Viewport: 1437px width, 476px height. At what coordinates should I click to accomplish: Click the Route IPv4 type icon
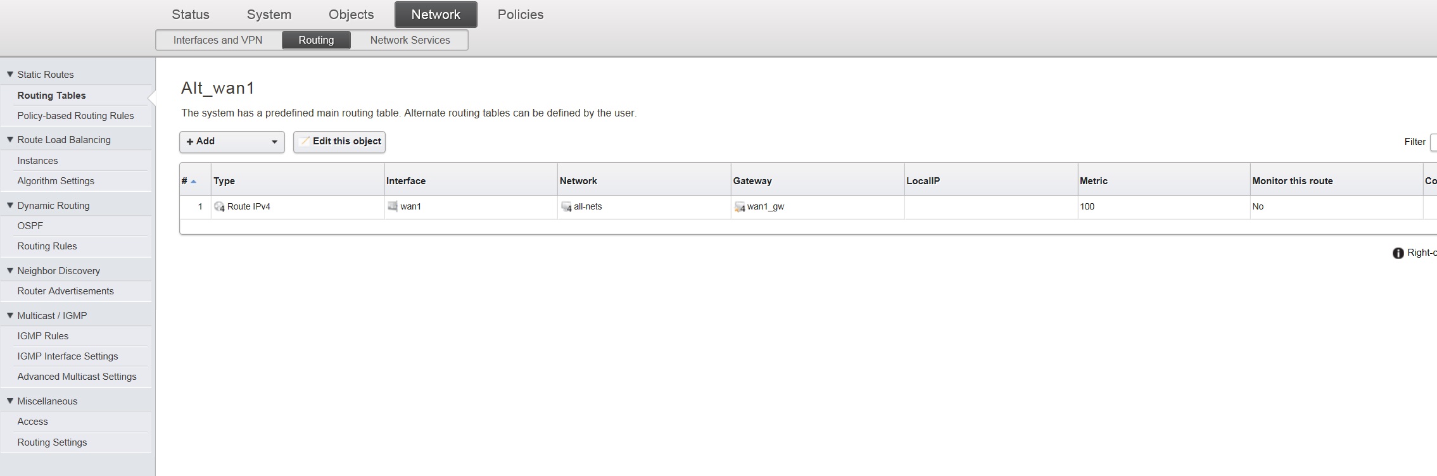click(220, 207)
